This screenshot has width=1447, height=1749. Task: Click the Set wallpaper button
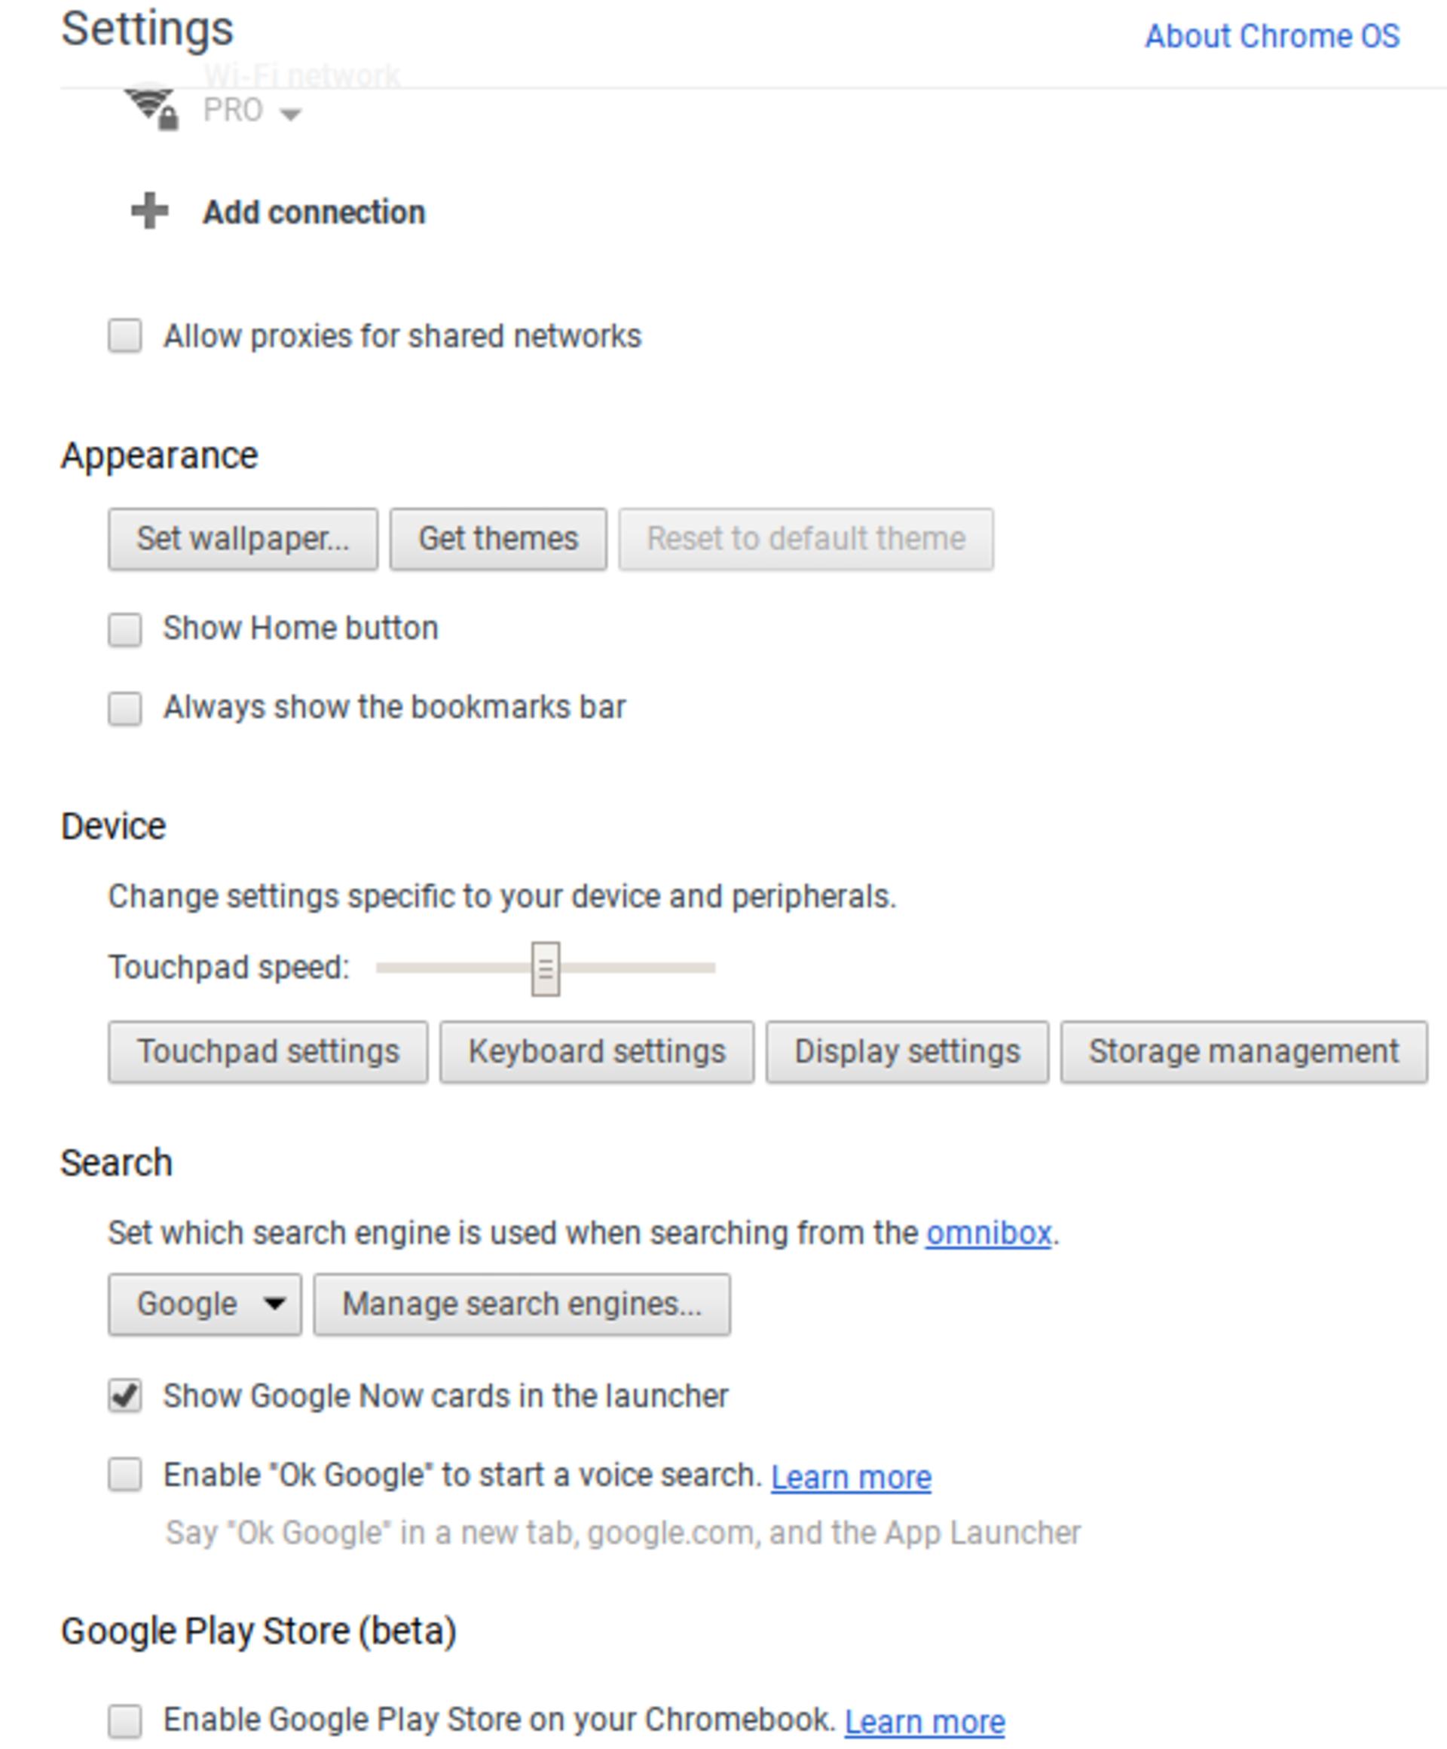click(x=243, y=539)
